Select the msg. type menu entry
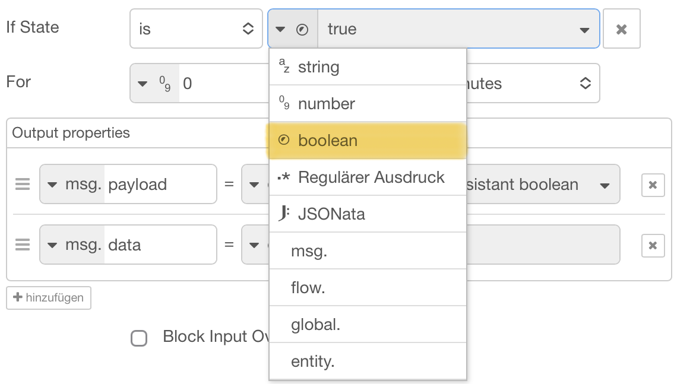This screenshot has width=674, height=384. (x=309, y=251)
